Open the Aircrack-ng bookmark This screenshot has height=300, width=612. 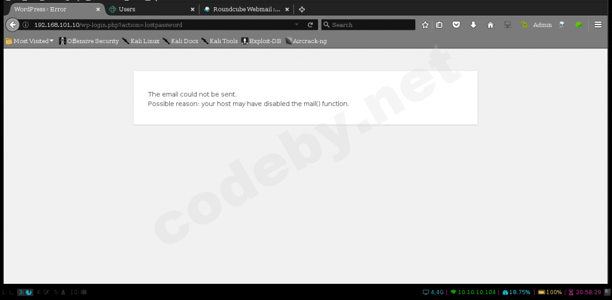click(306, 41)
